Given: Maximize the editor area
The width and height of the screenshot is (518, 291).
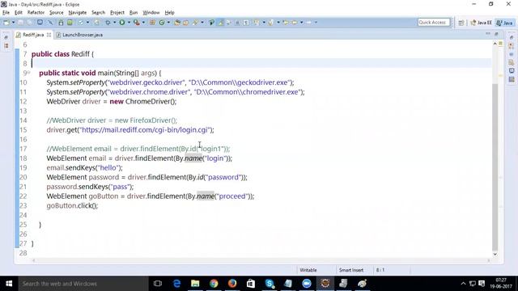Looking at the screenshot, I should click(496, 34).
